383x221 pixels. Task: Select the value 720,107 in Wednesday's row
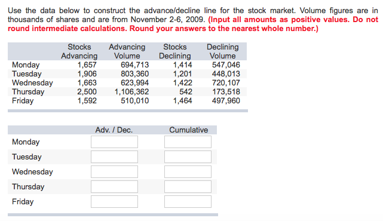point(226,83)
